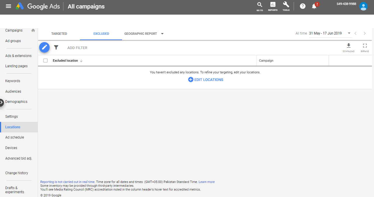The image size is (374, 197).
Task: Open the hamburger main menu
Action: coord(8,6)
